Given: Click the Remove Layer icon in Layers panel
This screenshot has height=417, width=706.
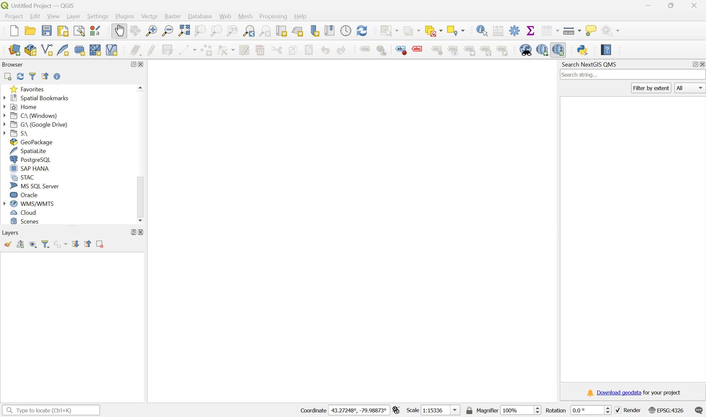Looking at the screenshot, I should tap(100, 244).
